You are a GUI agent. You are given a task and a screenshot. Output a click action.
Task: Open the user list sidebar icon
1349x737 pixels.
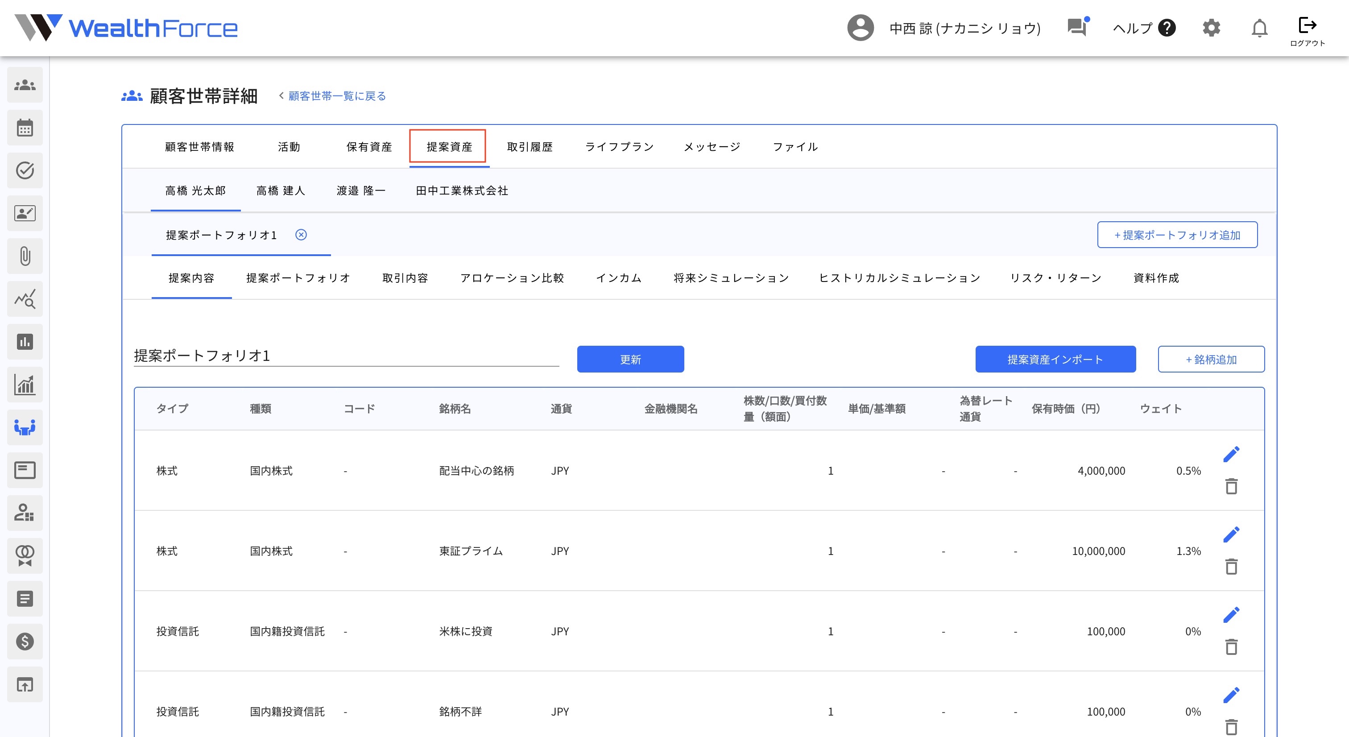25,513
